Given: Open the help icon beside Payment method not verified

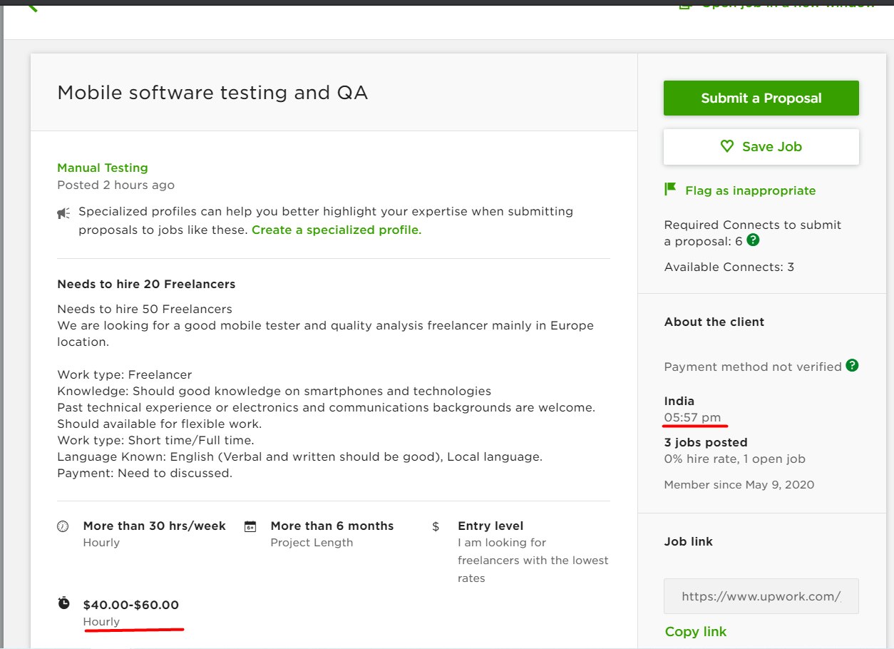Looking at the screenshot, I should 852,365.
